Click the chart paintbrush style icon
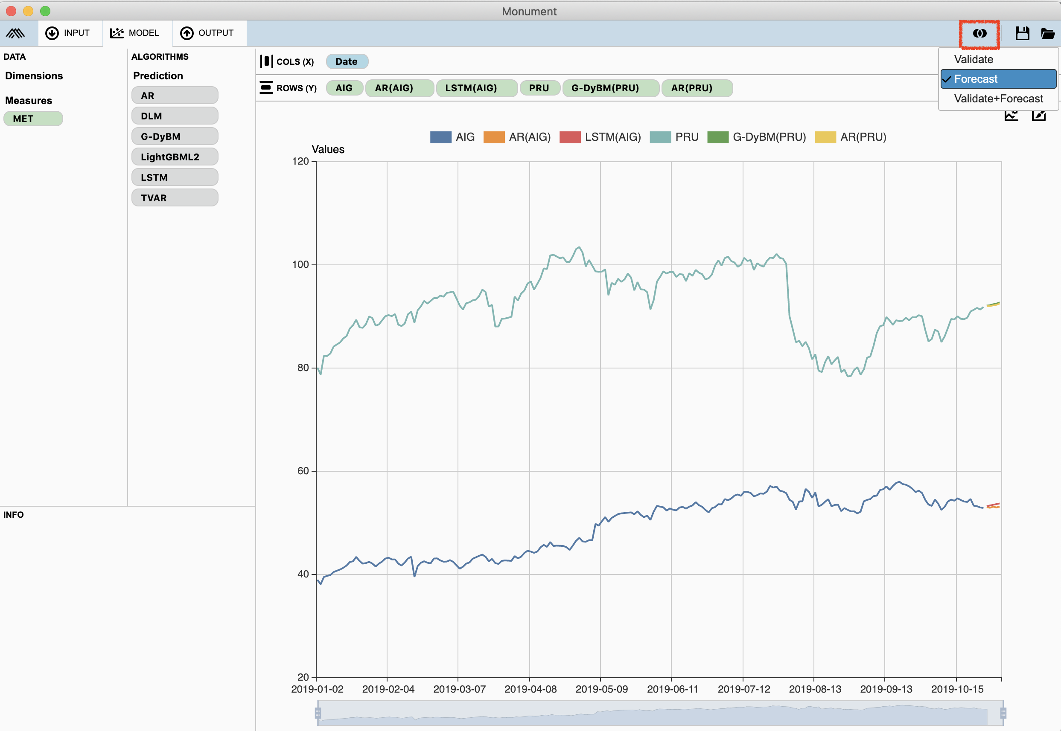This screenshot has width=1061, height=731. [x=1038, y=115]
